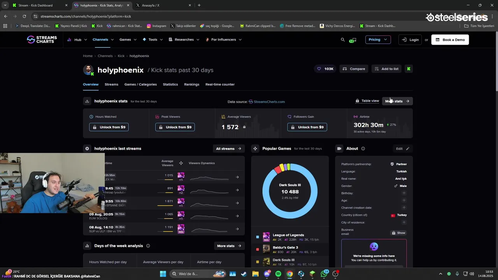Click the Kick breadcrumb link
The image size is (498, 280).
121,56
